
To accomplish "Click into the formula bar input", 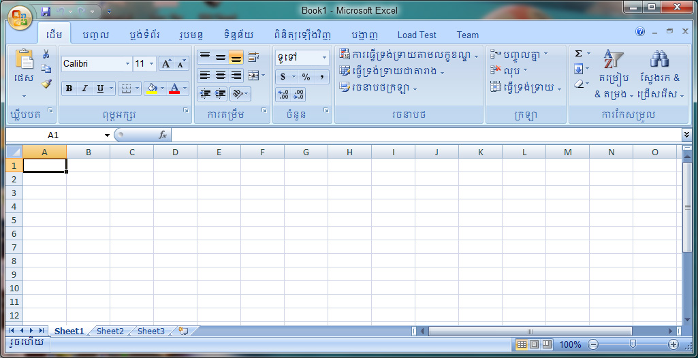I will [x=426, y=135].
